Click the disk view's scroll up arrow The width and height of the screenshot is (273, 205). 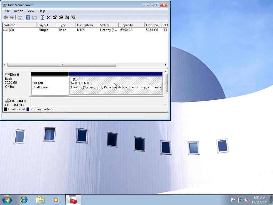(166, 72)
